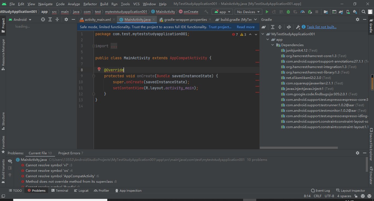This screenshot has height=201, width=374.
Task: Click the red error bulb in editor gutter
Action: click(99, 69)
